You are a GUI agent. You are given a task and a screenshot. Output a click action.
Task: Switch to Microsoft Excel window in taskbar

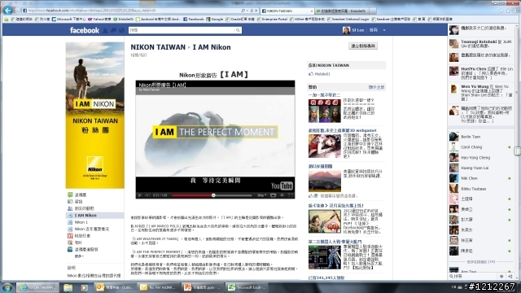[247, 287]
